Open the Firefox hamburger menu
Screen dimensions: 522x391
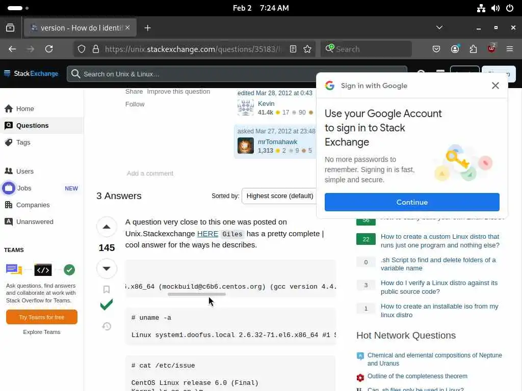[x=510, y=49]
